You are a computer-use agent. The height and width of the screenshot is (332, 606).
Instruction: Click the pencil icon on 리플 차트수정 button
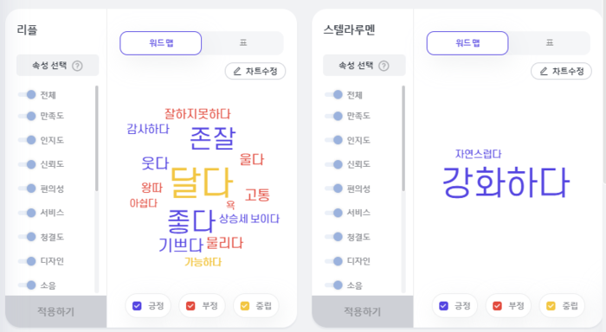(x=237, y=71)
